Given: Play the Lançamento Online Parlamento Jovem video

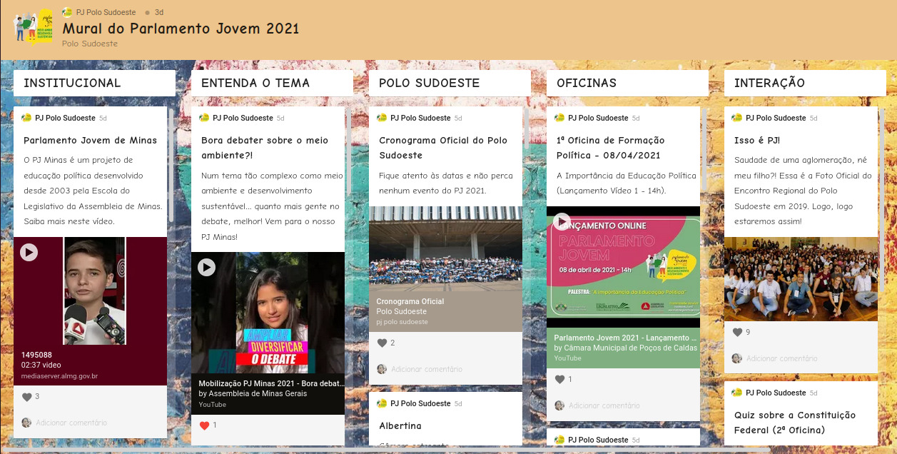Looking at the screenshot, I should [x=562, y=221].
